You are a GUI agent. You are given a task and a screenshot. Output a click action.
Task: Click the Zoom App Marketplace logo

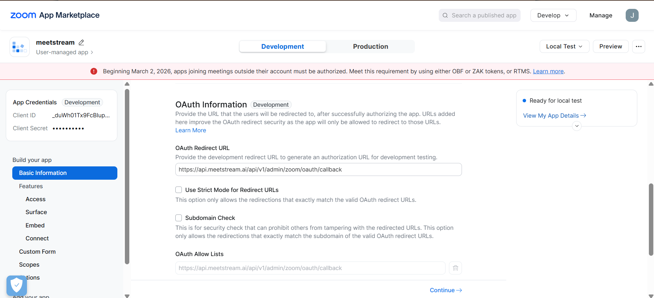(55, 15)
